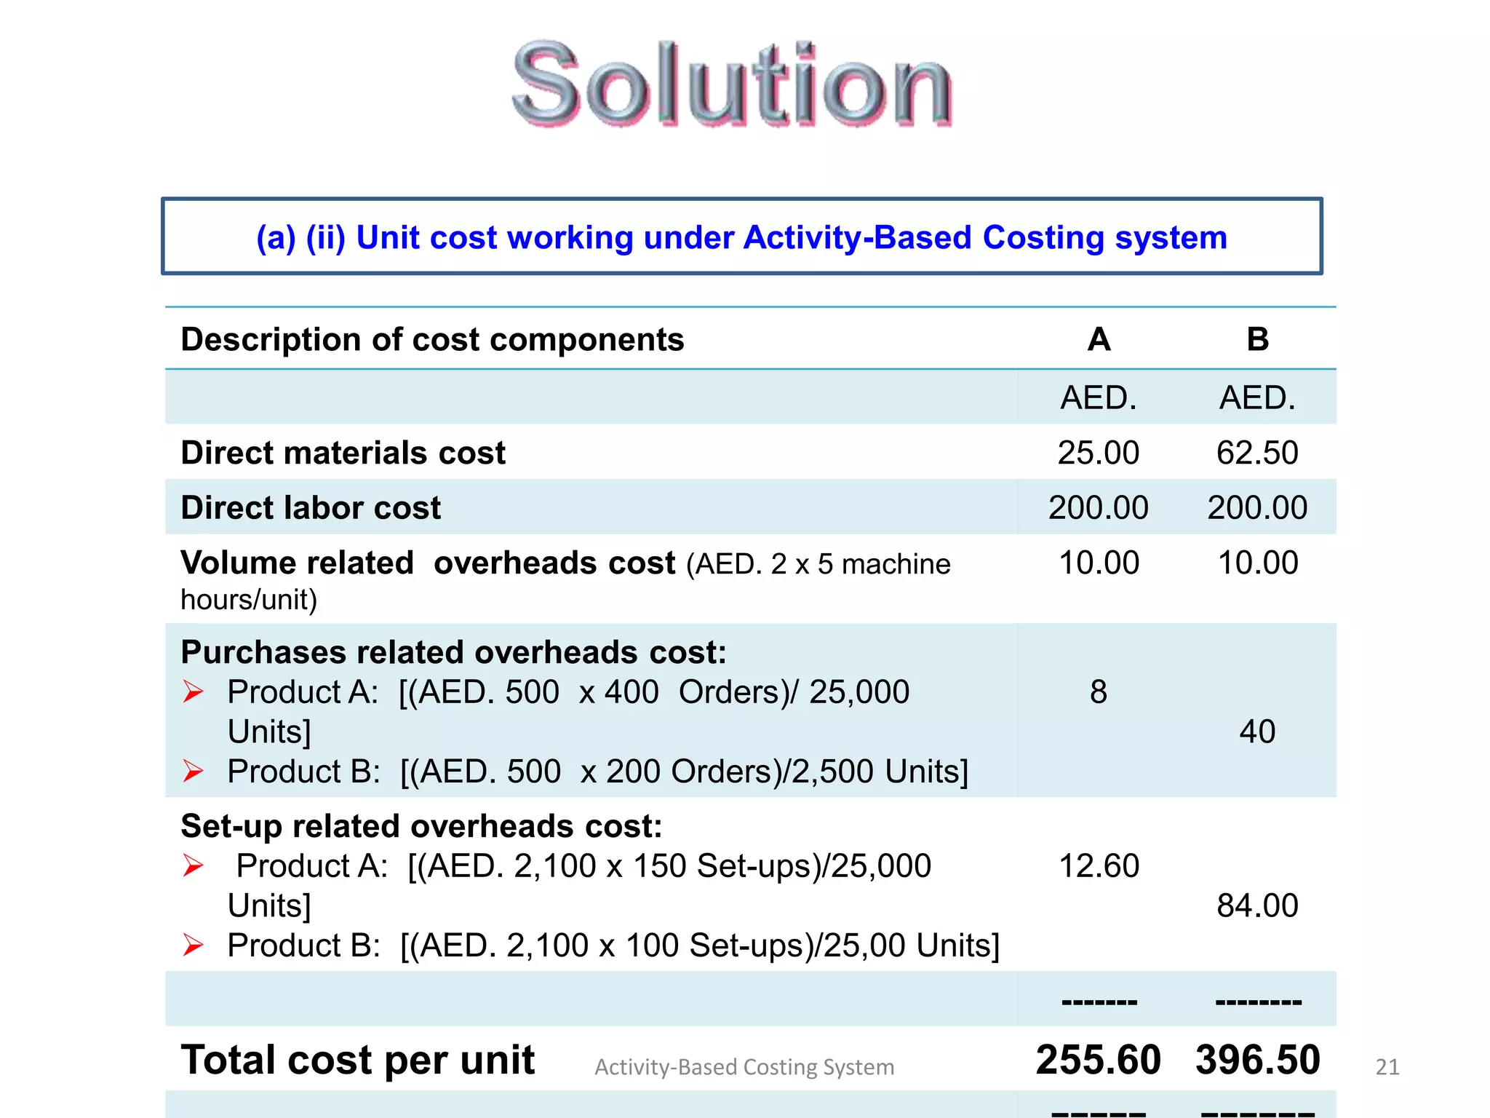The height and width of the screenshot is (1118, 1490).
Task: Click total value 396.50
Action: [1257, 1060]
